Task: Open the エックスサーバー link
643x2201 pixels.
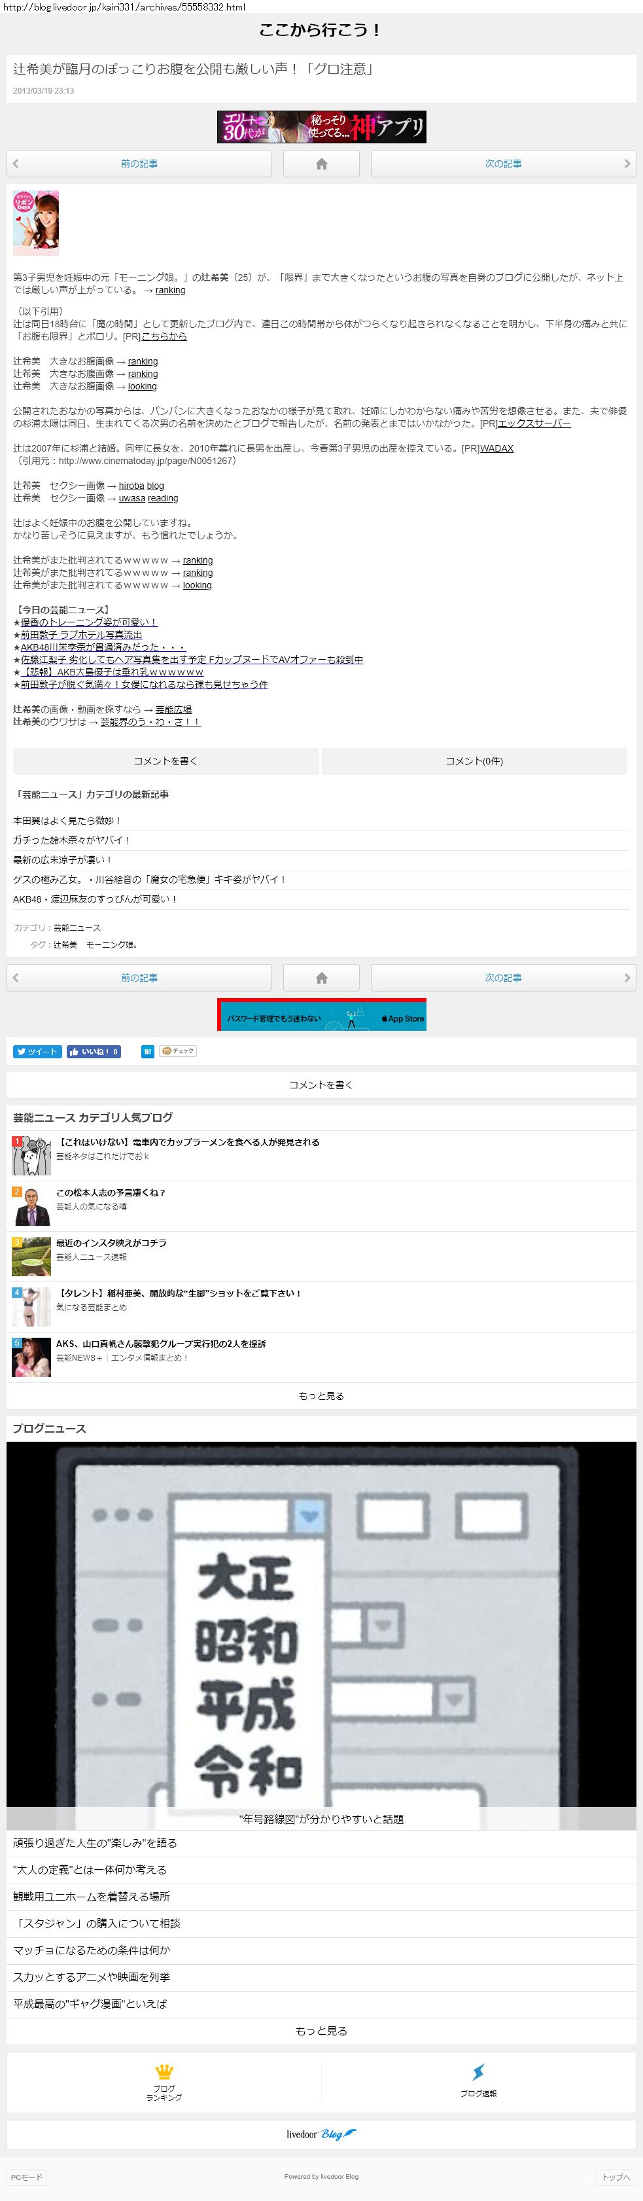Action: click(x=534, y=424)
